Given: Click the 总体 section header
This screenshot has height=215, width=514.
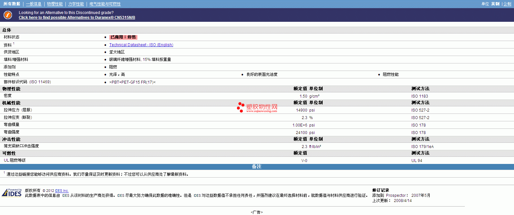Looking at the screenshot, I should tap(7, 30).
